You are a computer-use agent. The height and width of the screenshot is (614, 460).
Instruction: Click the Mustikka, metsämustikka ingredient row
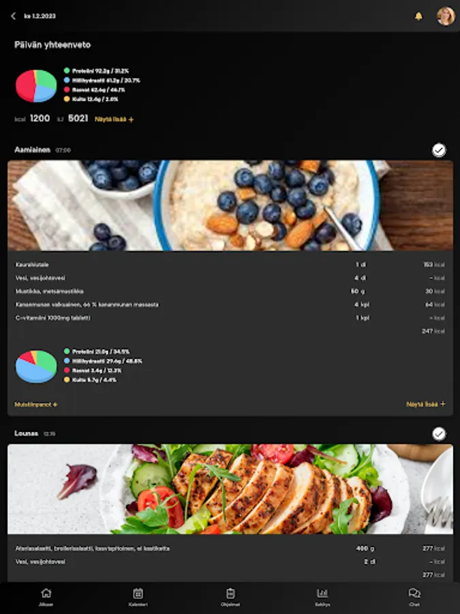(x=230, y=291)
